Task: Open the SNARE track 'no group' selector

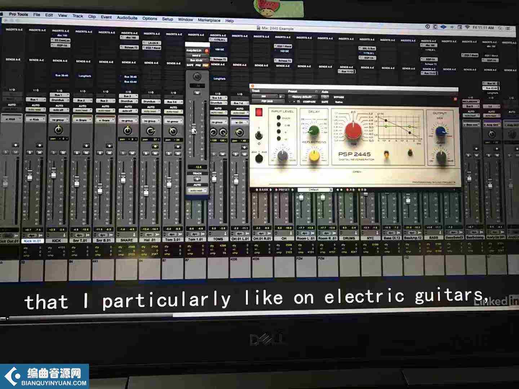Action: tap(128, 121)
